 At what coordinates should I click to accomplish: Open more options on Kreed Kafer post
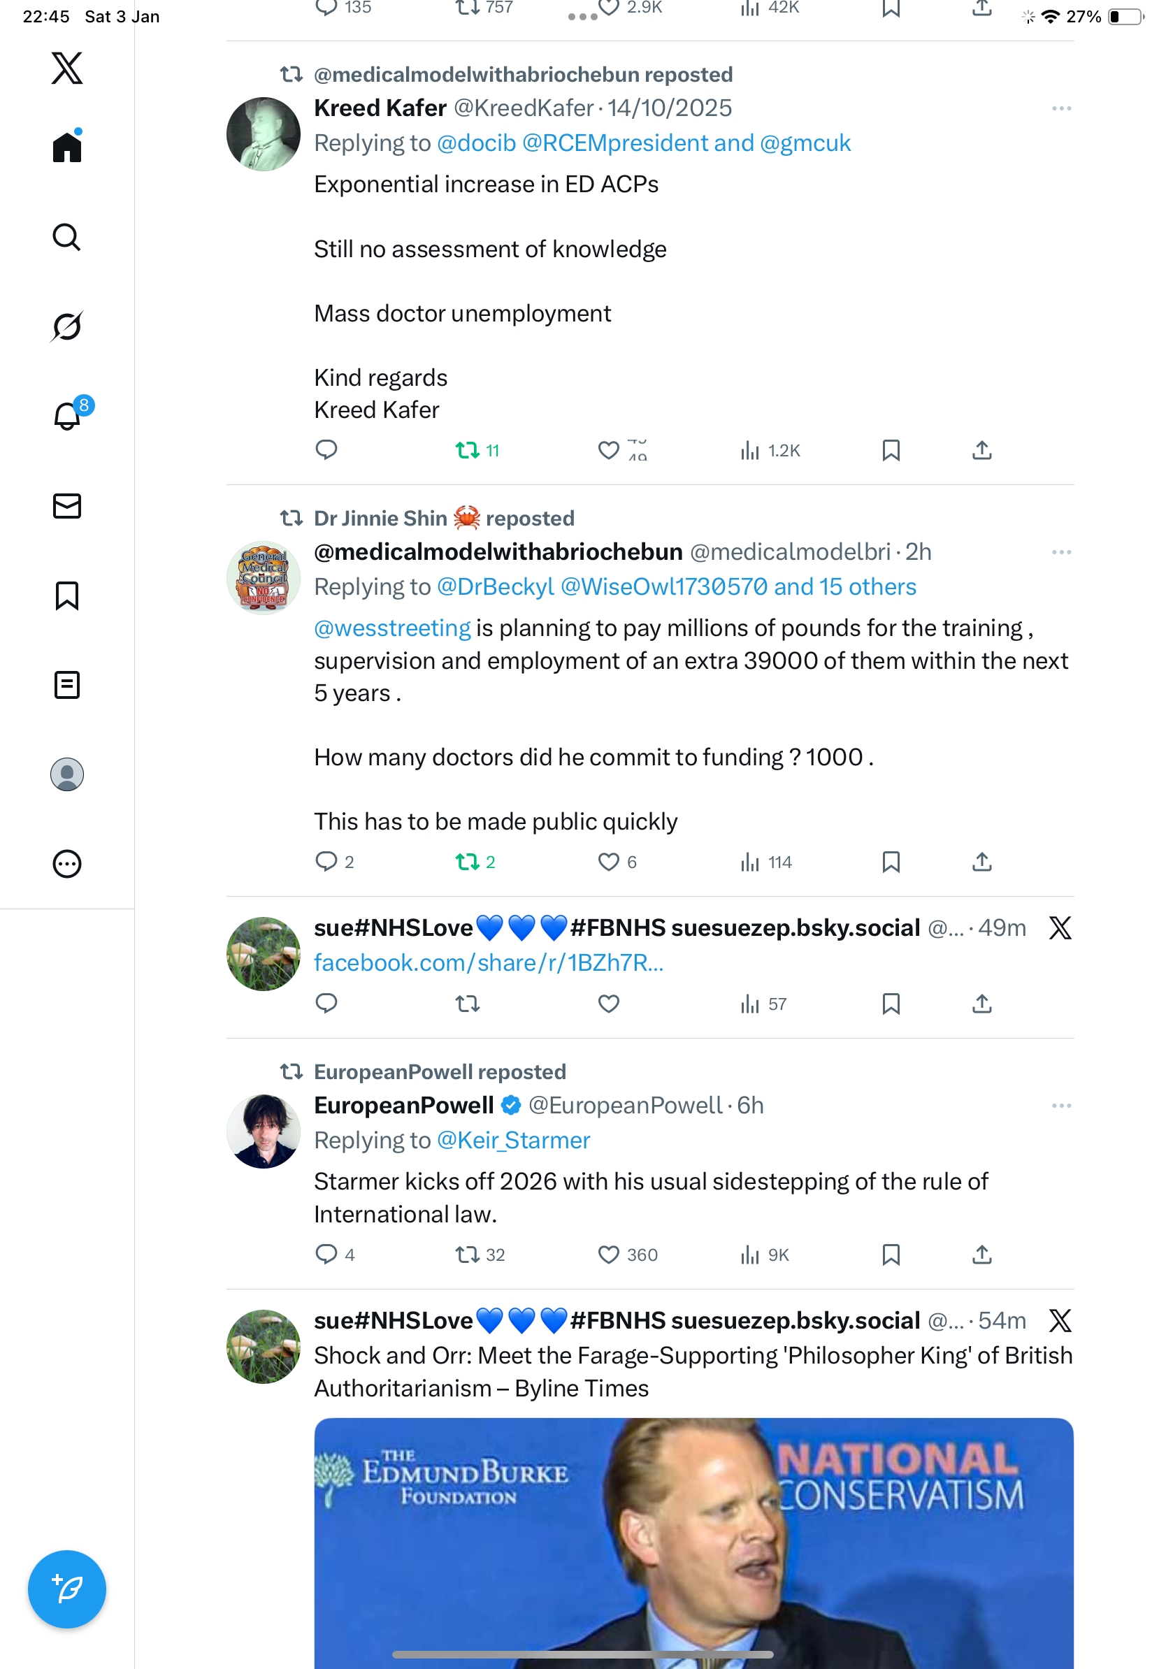coord(1060,108)
